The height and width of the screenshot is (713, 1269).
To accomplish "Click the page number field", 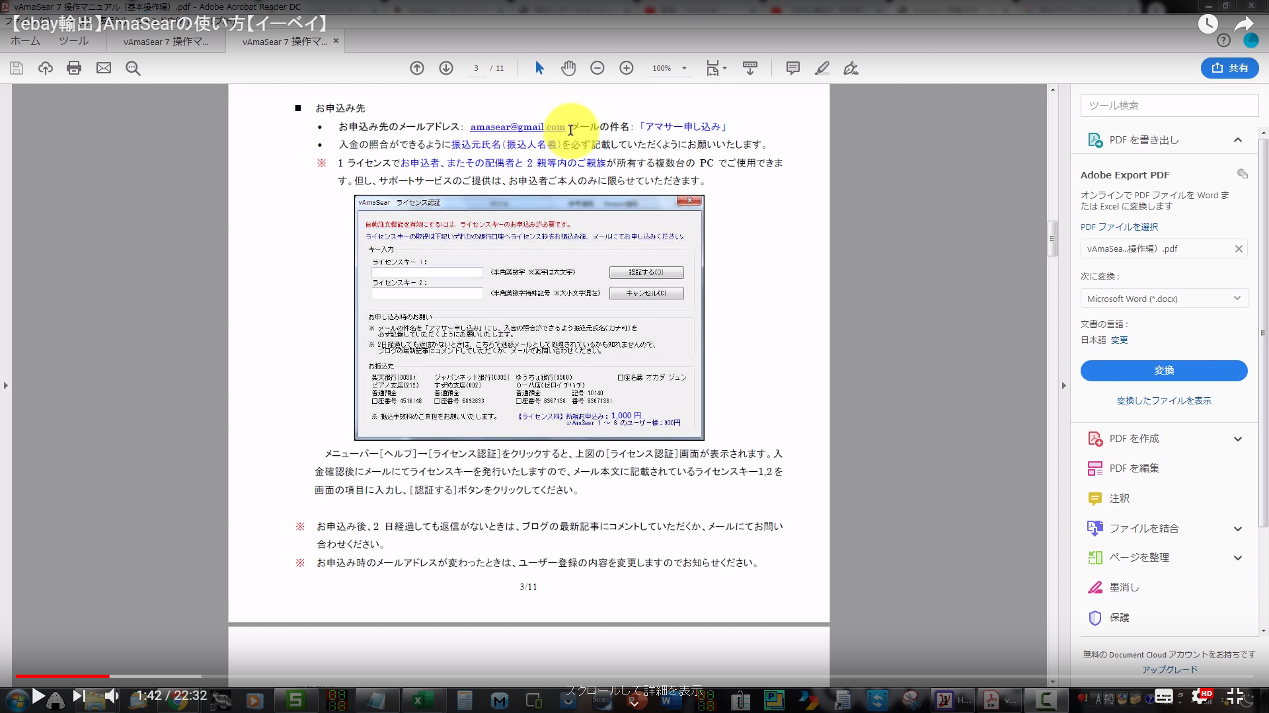I will pos(476,68).
